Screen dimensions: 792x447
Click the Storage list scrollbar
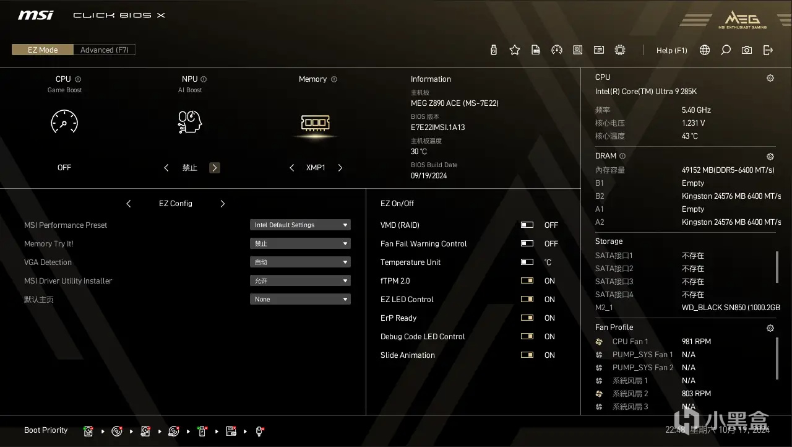(777, 267)
